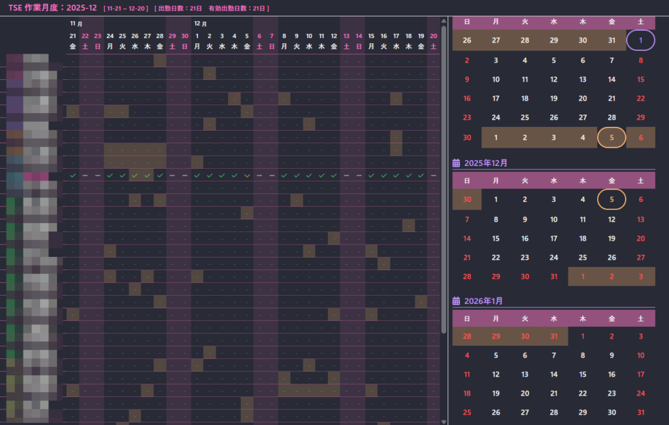Viewport: 669px width, 425px height.
Task: Toggle the checkmark under November 24
Action: point(110,175)
